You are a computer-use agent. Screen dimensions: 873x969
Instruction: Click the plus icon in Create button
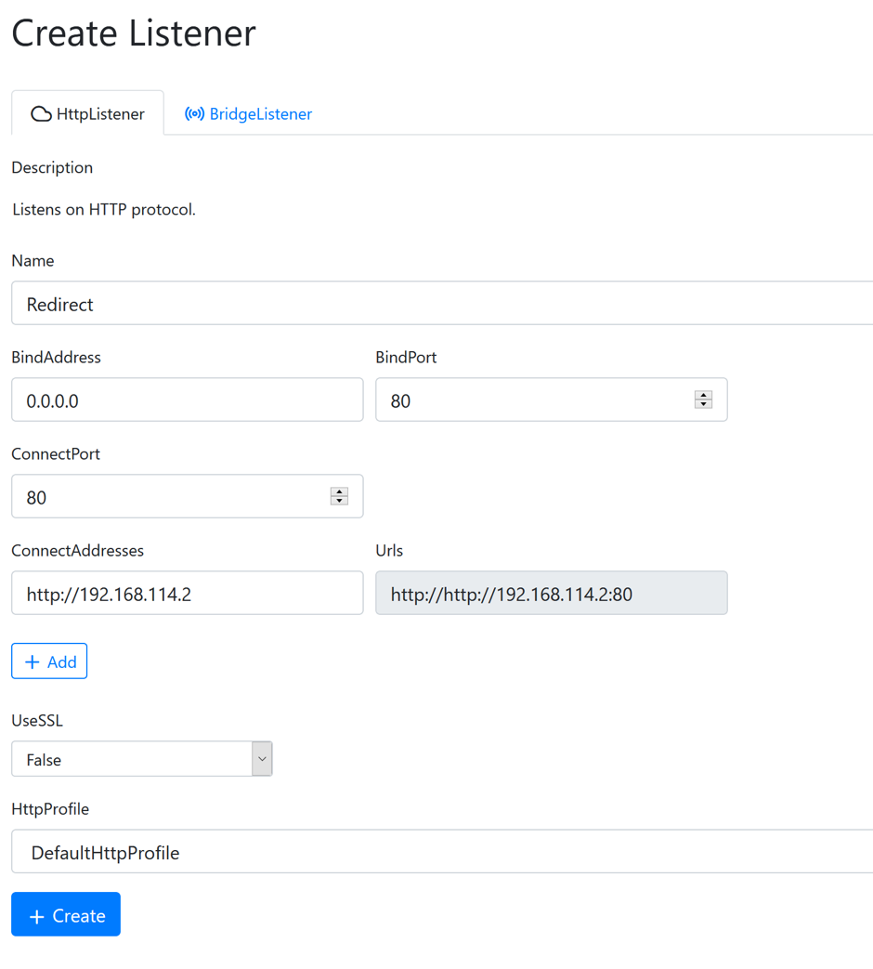[x=37, y=917]
